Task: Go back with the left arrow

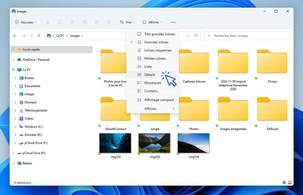Action: coord(15,36)
